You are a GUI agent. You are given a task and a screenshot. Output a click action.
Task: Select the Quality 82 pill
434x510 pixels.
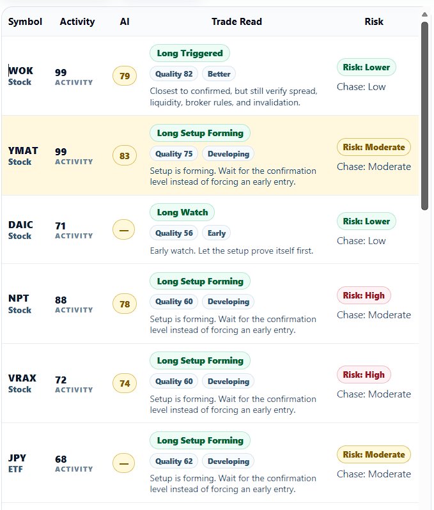click(174, 74)
